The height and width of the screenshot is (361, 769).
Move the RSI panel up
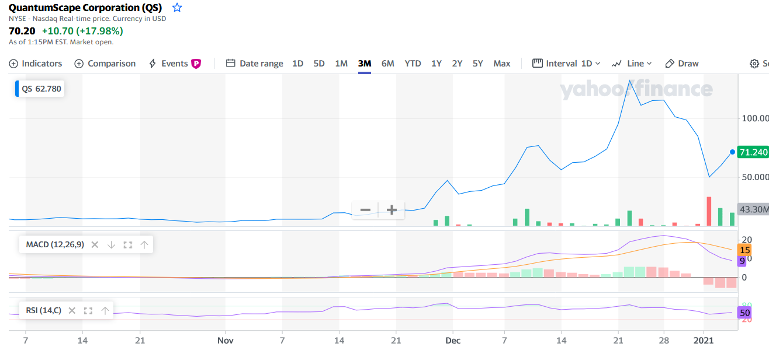(x=105, y=310)
